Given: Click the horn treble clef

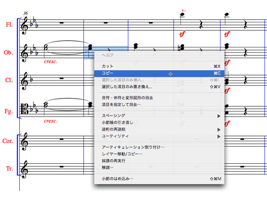Looking at the screenshot, I should [x=25, y=141].
